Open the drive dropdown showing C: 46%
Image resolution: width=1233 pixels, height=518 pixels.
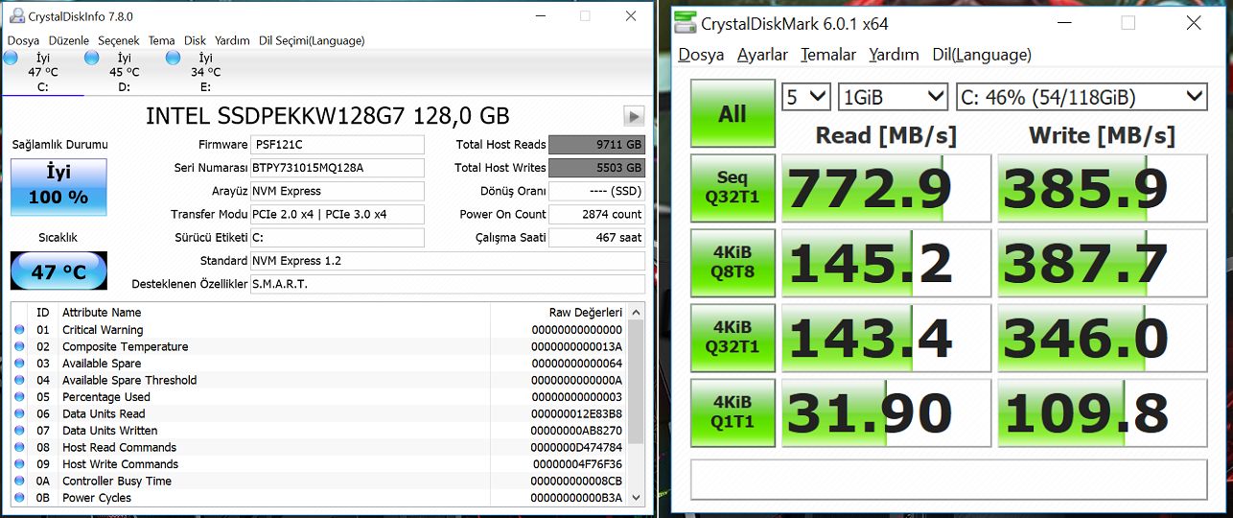(1082, 97)
